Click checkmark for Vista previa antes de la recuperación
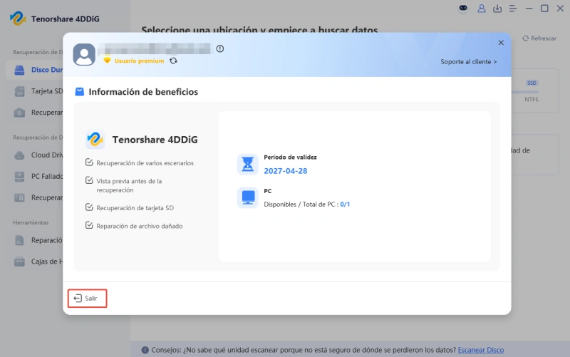The image size is (570, 357). coord(89,180)
